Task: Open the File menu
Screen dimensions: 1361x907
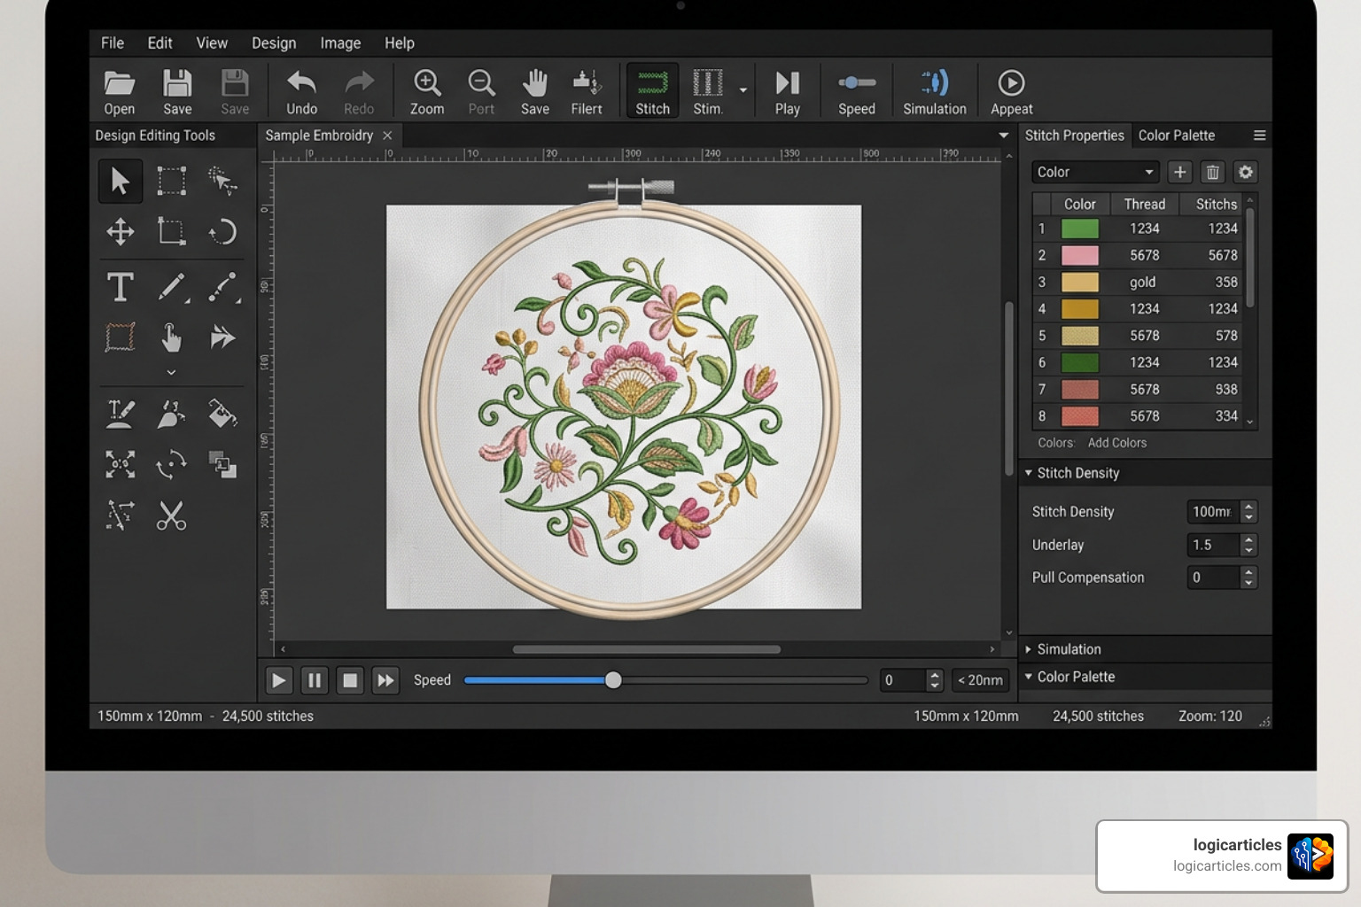Action: 113,43
